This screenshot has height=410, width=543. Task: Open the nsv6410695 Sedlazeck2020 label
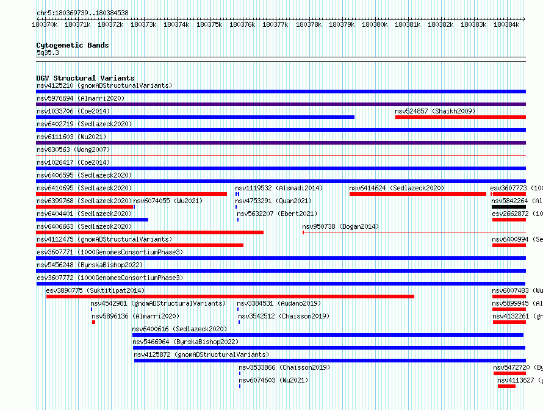coord(84,188)
